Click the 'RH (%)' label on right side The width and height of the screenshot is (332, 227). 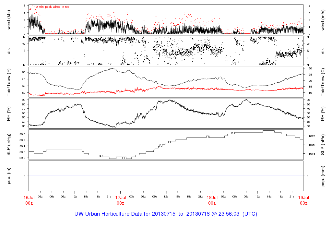click(x=323, y=114)
